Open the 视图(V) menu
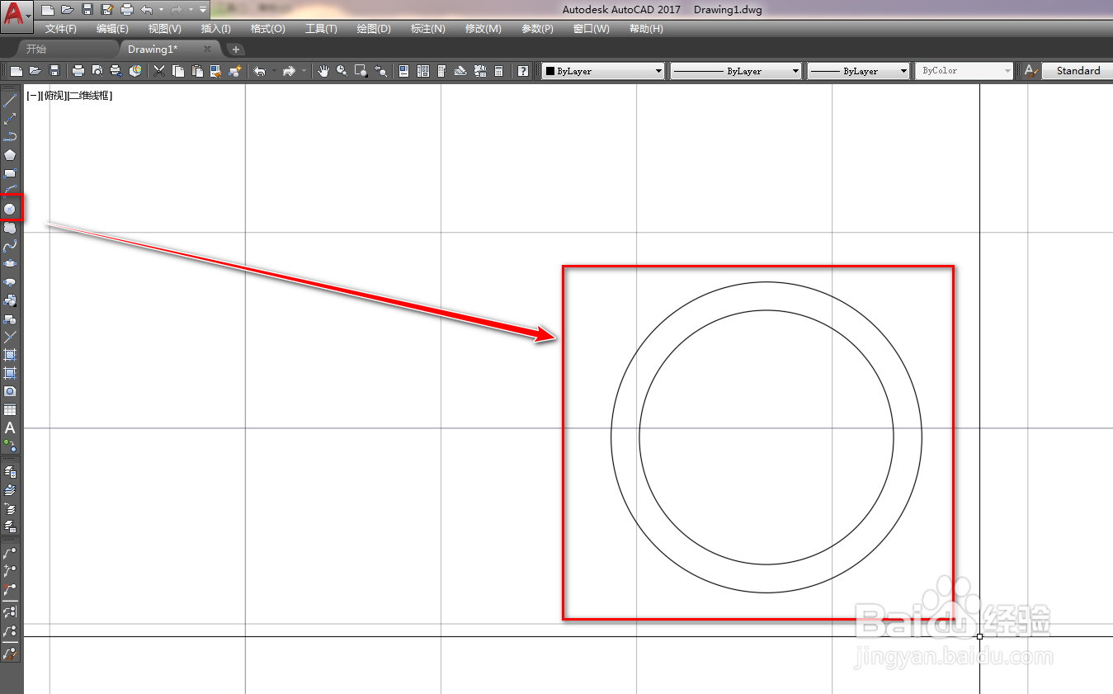 tap(165, 29)
